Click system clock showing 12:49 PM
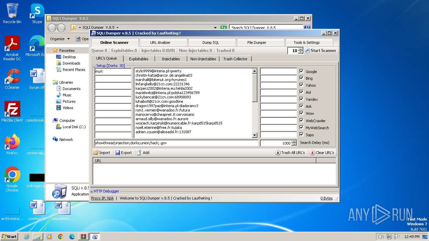429x241 pixels. [412, 237]
